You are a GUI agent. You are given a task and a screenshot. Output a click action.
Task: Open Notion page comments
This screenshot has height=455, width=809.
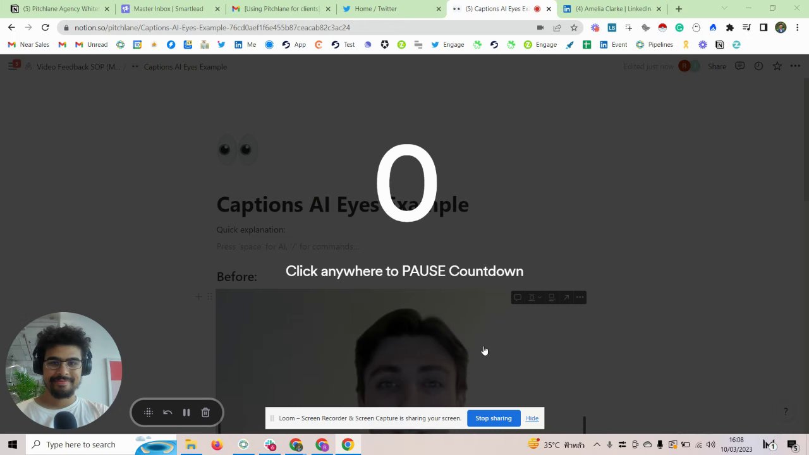pyautogui.click(x=739, y=66)
